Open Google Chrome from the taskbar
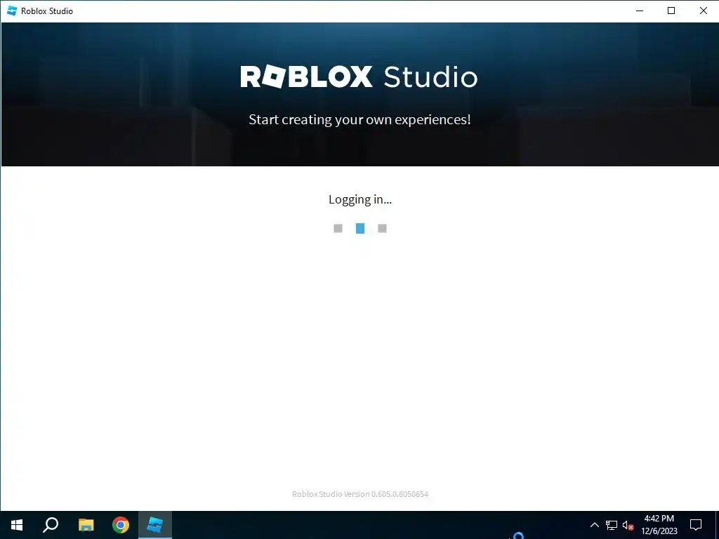Image resolution: width=719 pixels, height=539 pixels. [121, 525]
